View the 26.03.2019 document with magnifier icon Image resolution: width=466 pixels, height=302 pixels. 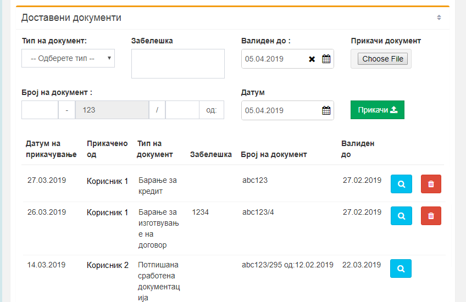[x=401, y=216]
